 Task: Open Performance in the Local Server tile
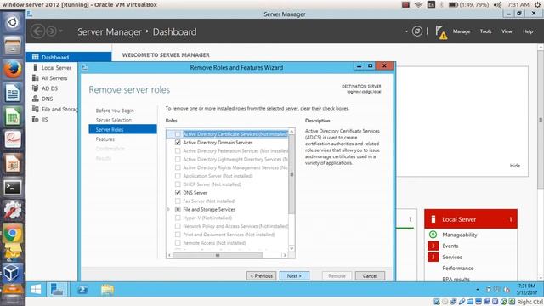pos(457,268)
